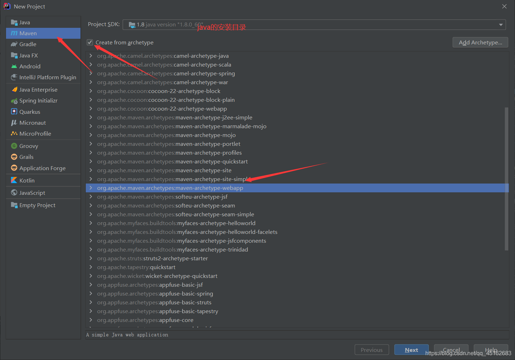Screen dimensions: 515x360
Task: Expand the camel-archetype-scala entry
Action: [91, 64]
